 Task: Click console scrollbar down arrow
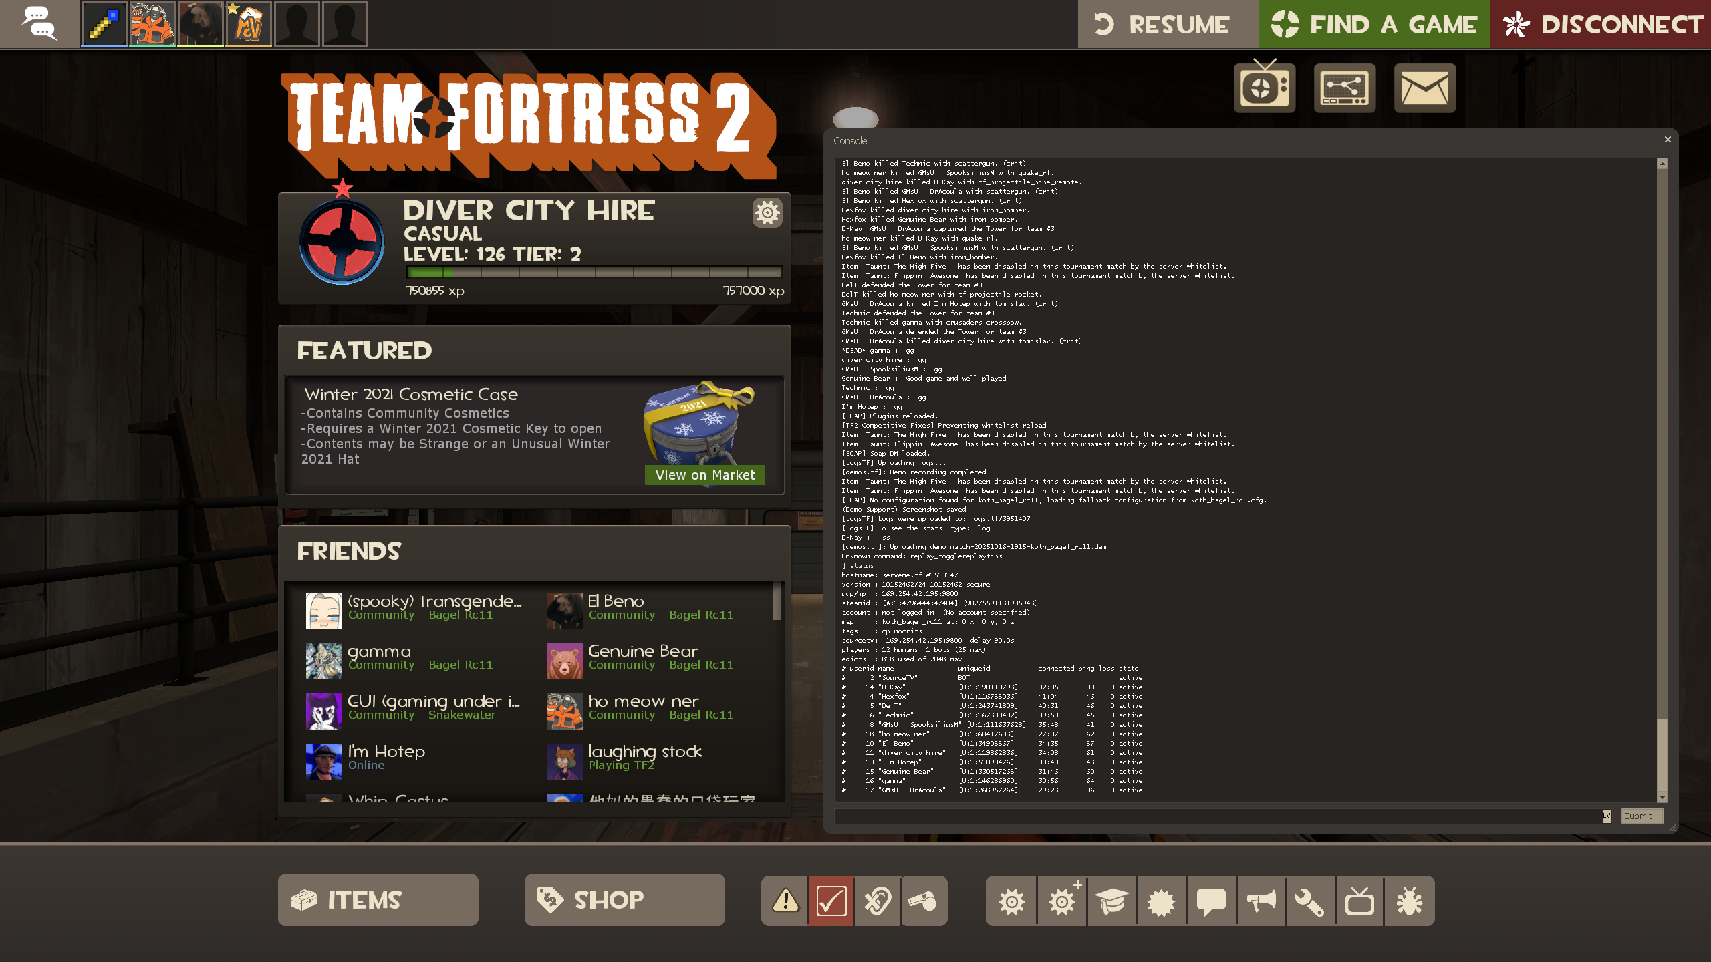[x=1662, y=798]
